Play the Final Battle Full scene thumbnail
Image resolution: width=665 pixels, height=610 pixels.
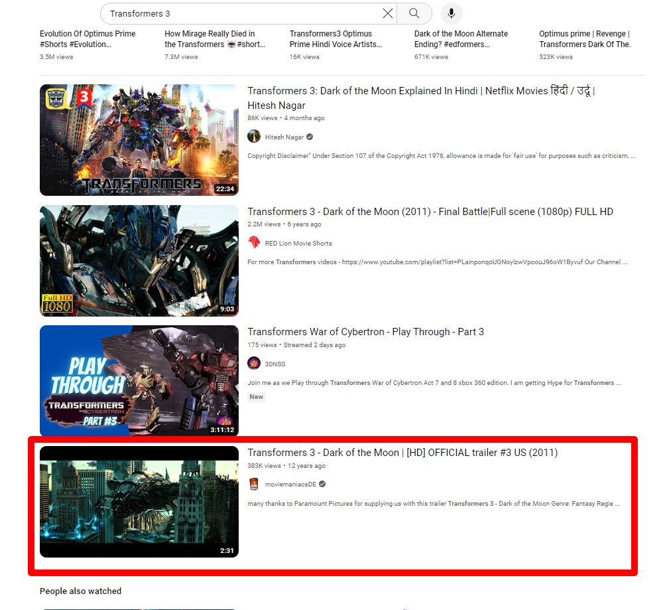(139, 260)
